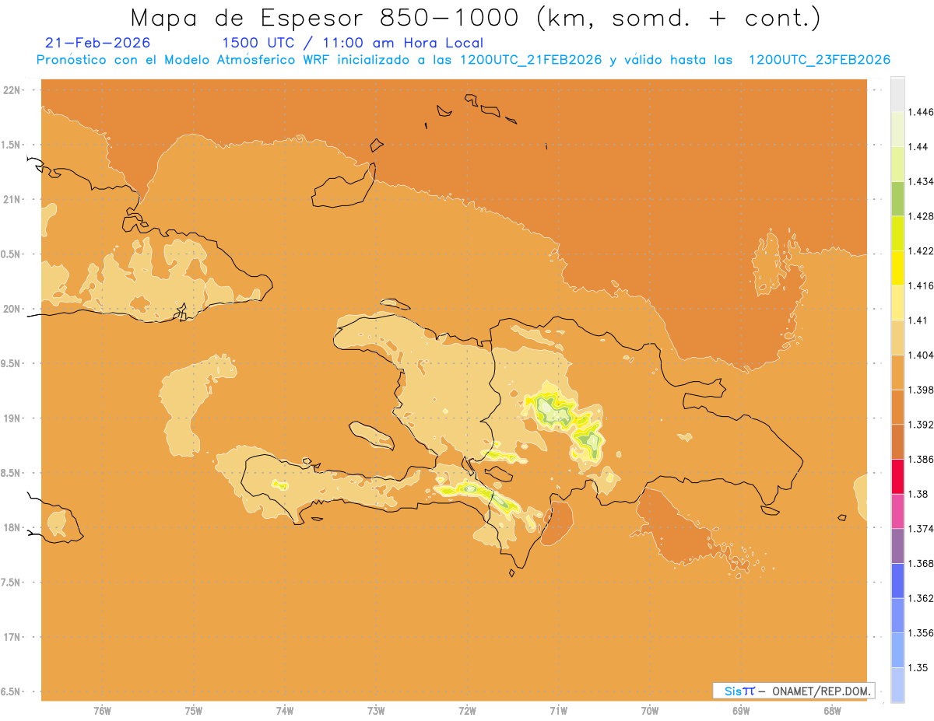The image size is (934, 721).
Task: Click the 73W longitude label
Action: 376,711
